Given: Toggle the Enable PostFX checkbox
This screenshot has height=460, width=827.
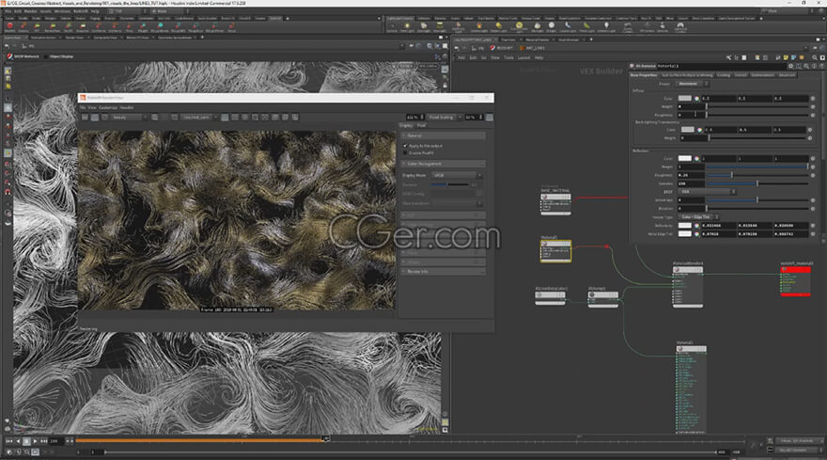Looking at the screenshot, I should [406, 153].
